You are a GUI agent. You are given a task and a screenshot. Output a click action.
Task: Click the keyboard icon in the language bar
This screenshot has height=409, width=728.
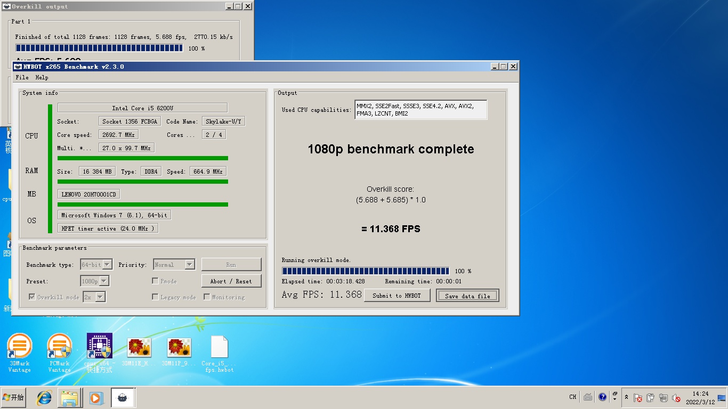pyautogui.click(x=588, y=397)
